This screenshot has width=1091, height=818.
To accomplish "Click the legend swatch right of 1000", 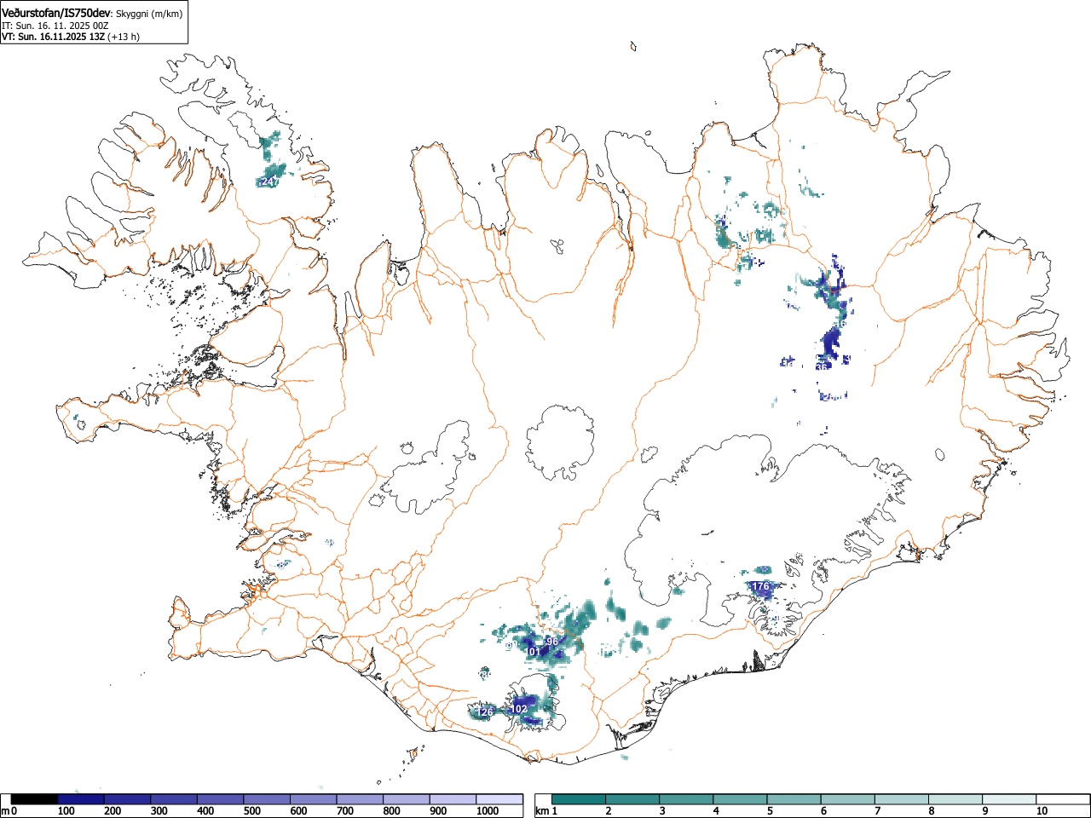I will pos(499,799).
